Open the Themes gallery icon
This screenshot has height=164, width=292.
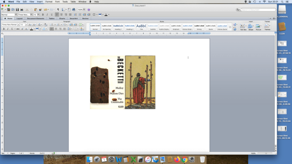pyautogui.click(x=267, y=26)
